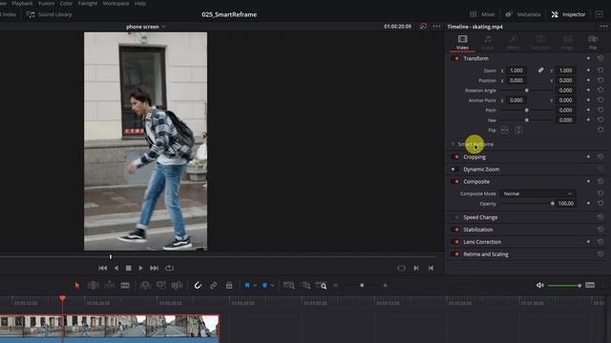Toggle the Retime and Scaling switch
The image size is (611, 343).
455,254
